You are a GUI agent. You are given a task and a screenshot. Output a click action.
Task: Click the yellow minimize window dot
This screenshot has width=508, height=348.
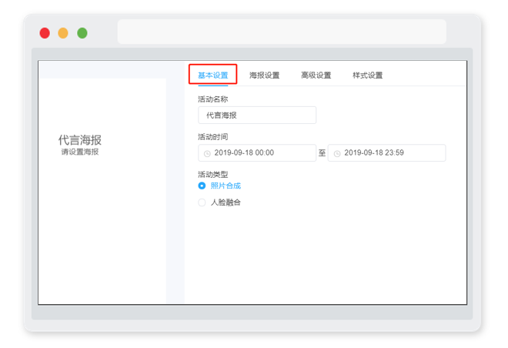63,33
